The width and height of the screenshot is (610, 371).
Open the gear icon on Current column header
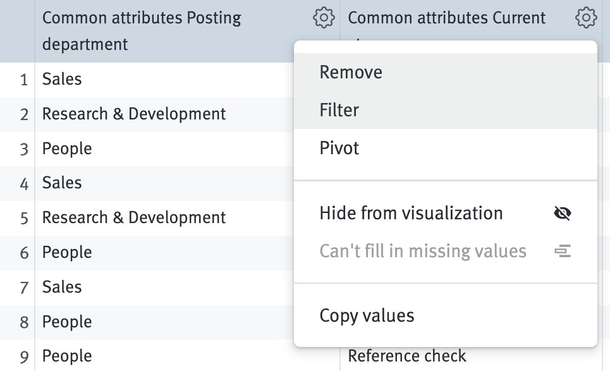pos(585,18)
